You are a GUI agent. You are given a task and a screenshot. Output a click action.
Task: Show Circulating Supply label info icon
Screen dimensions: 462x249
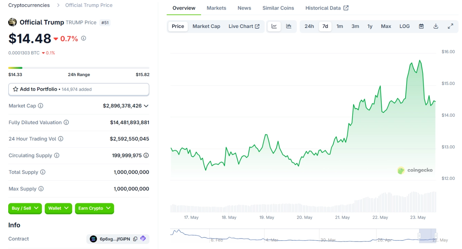coord(57,156)
